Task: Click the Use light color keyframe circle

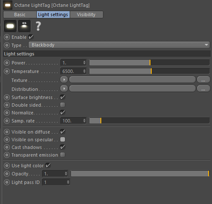Action: [7, 166]
